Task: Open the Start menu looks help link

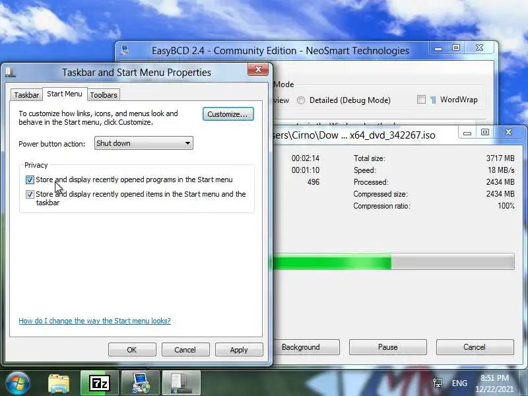Action: tap(94, 321)
